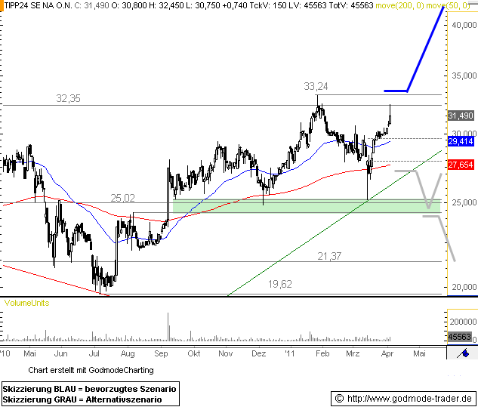Click the Apr month label on time axis
Viewport: 478px width, 407px height.
tap(387, 353)
